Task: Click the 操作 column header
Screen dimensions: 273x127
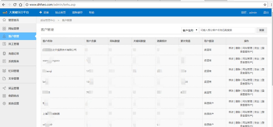Action: (x=247, y=41)
